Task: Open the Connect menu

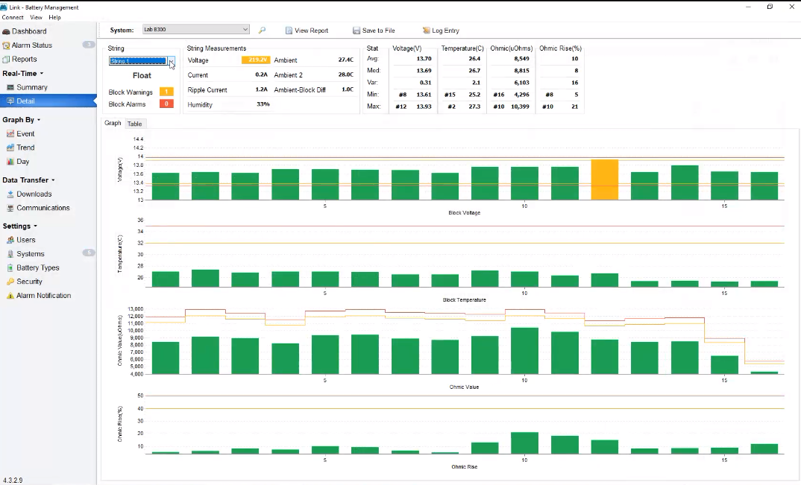Action: (x=13, y=17)
